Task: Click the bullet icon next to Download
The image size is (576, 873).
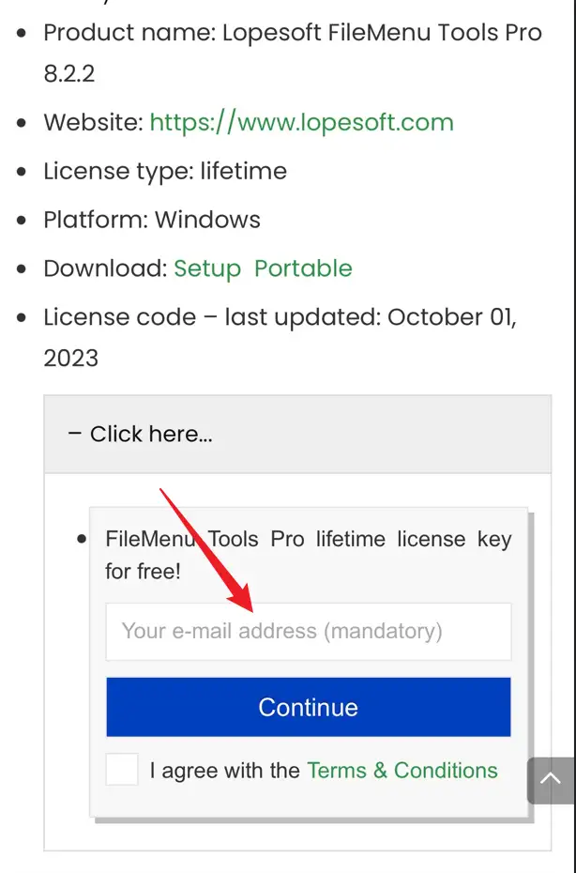Action: (23, 269)
